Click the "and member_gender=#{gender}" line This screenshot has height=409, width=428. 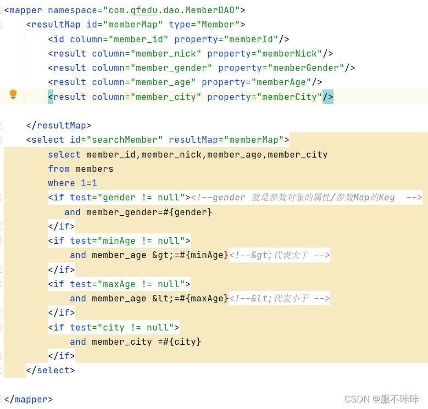[138, 212]
